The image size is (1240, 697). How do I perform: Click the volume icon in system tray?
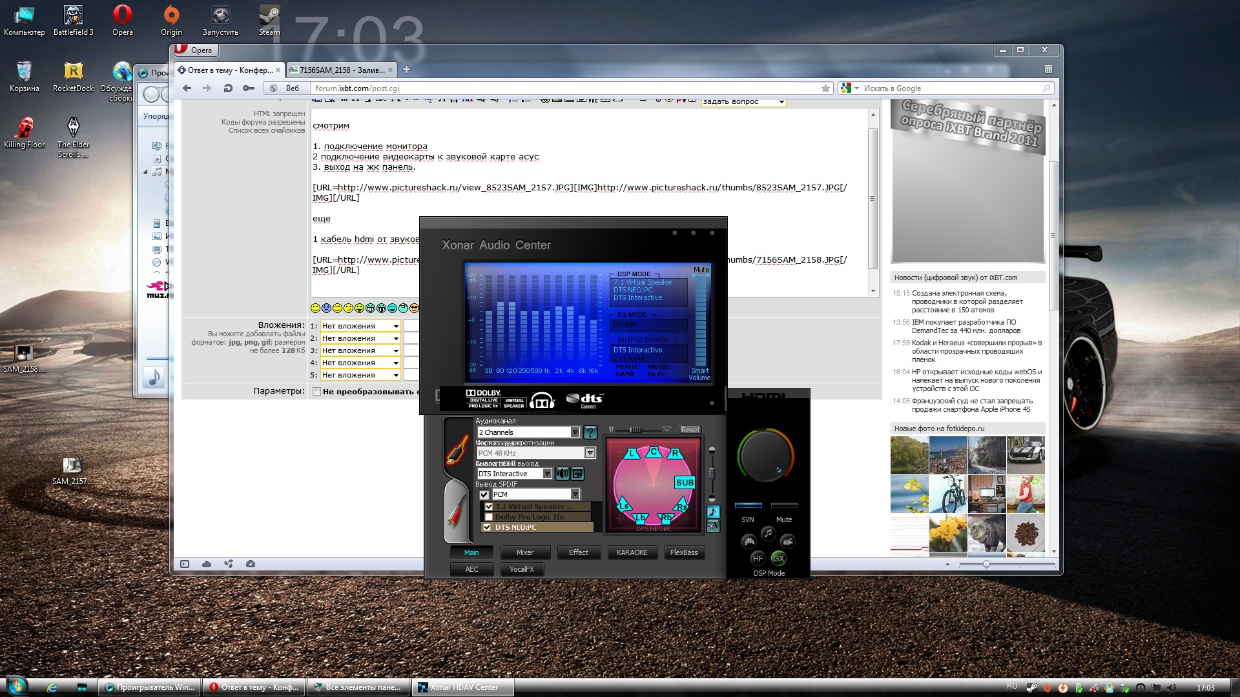pos(1172,688)
